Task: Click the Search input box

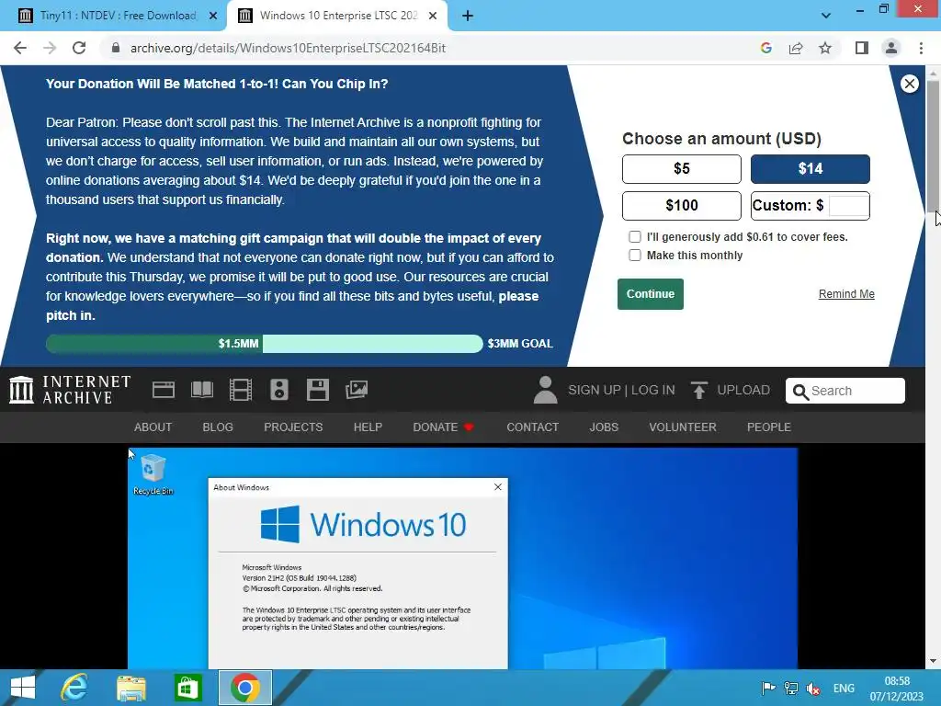Action: point(845,391)
